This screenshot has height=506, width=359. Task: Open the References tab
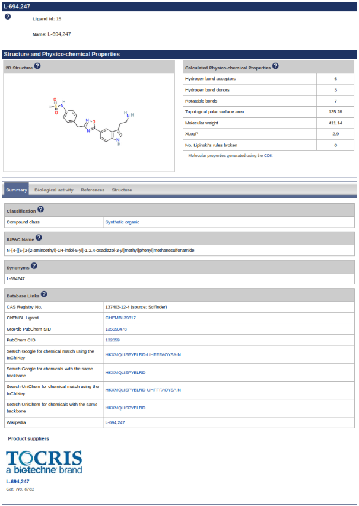(x=93, y=190)
